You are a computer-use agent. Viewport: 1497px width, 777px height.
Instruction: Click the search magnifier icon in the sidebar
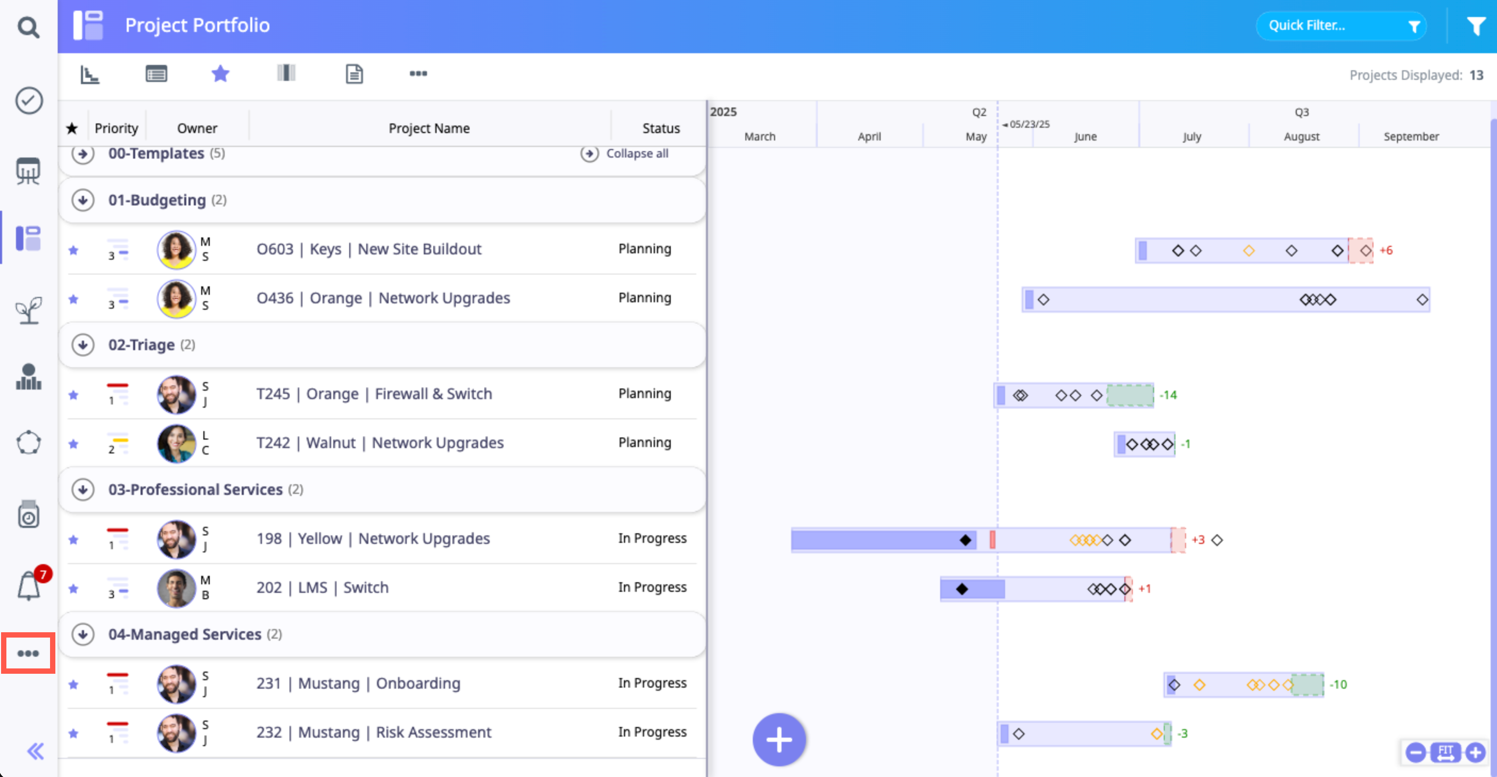click(x=28, y=27)
